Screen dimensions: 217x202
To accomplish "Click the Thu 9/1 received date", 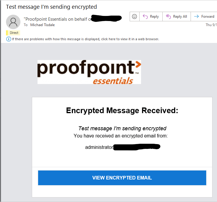I will point(211,25).
